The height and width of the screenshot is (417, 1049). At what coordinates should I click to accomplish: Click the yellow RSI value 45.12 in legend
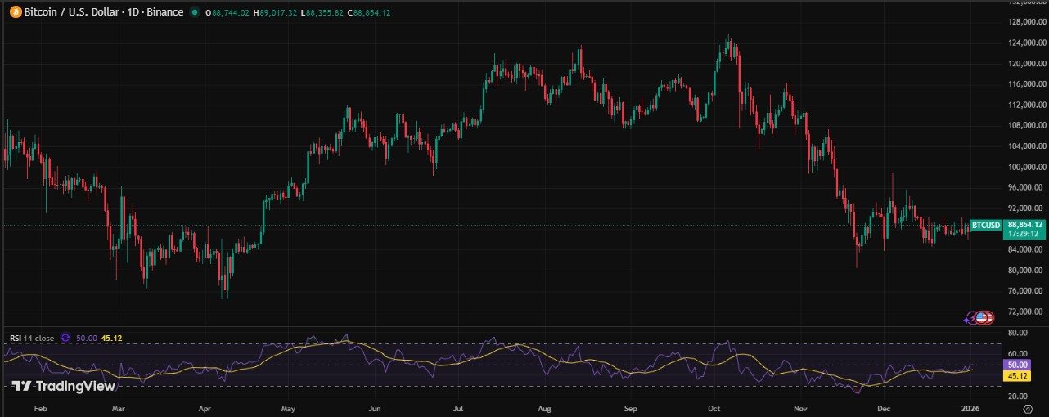[111, 338]
